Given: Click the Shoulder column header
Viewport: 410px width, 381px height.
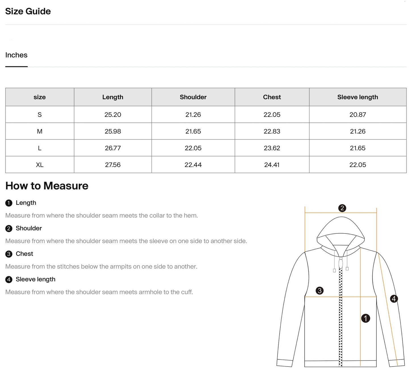Looking at the screenshot, I should 193,97.
